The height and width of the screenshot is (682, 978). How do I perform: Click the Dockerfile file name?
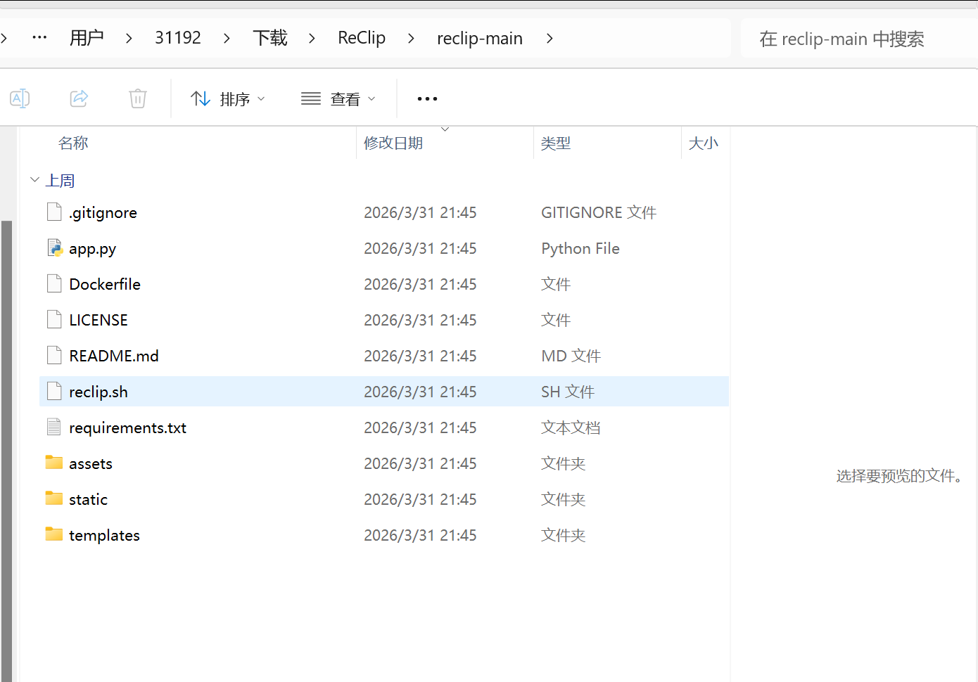105,284
